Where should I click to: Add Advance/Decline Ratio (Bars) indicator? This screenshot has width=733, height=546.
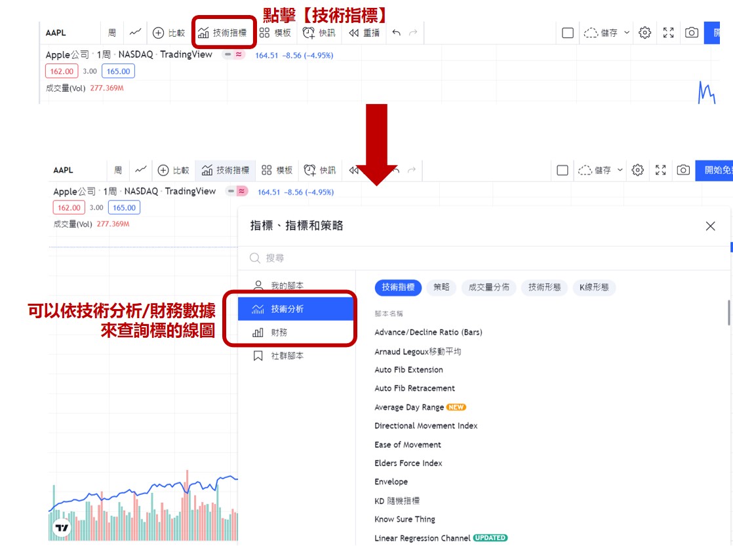(428, 333)
